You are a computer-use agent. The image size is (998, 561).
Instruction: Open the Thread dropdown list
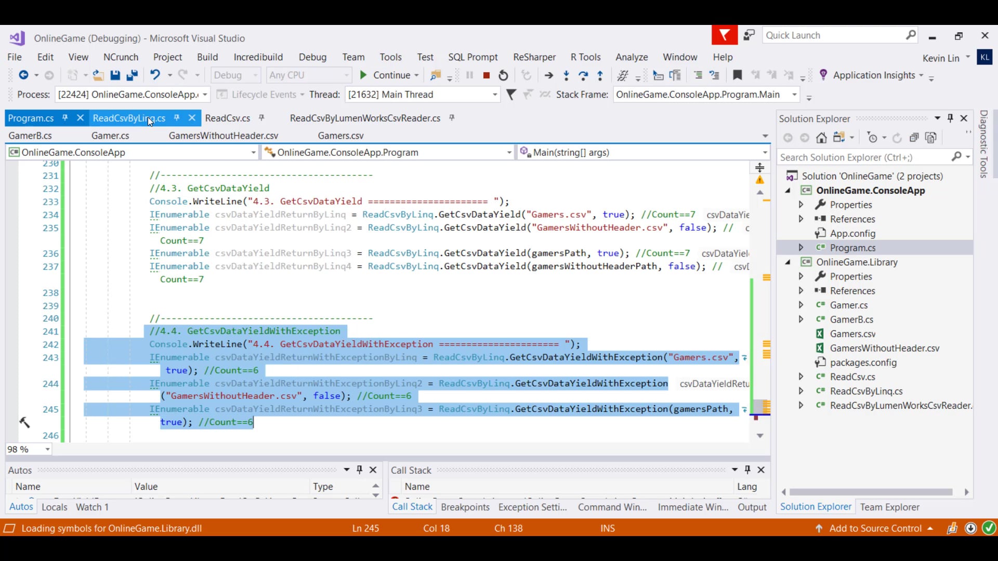[x=494, y=95]
